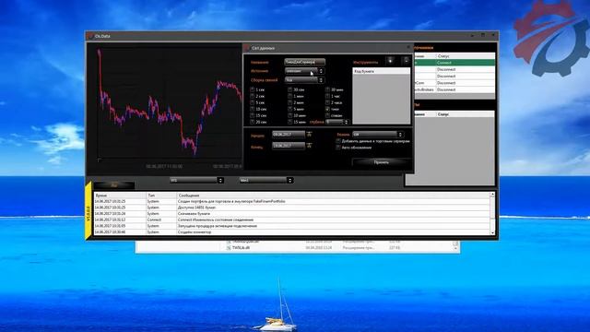This screenshot has height=332, width=590.
Task: Remove an instrument with the minus button
Action: coord(406,61)
